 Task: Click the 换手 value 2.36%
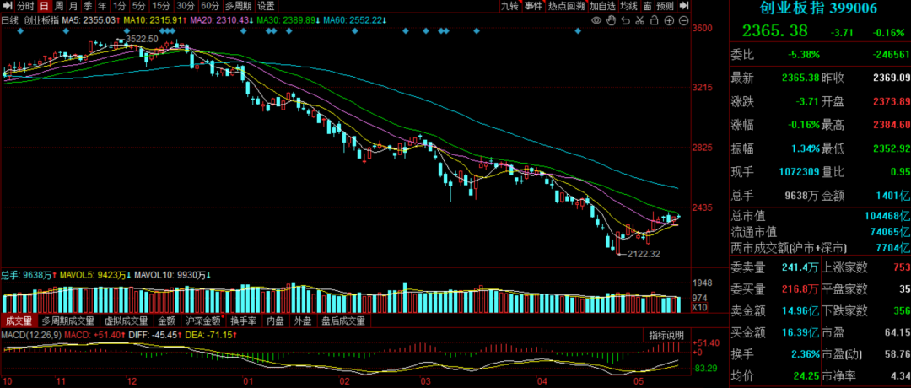tap(804, 353)
